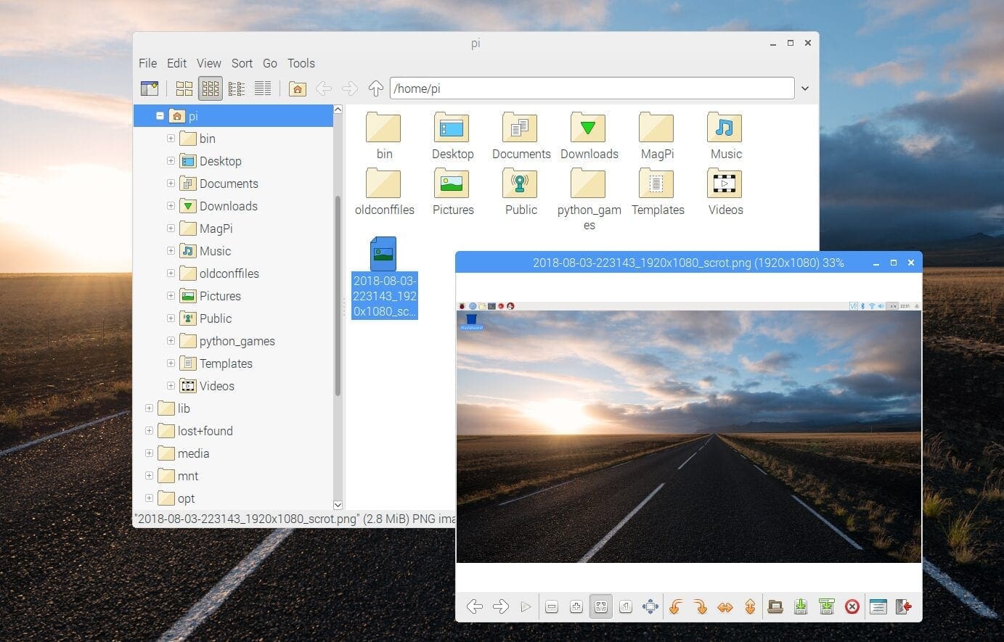
Task: Flip the image horizontally
Action: pyautogui.click(x=725, y=606)
